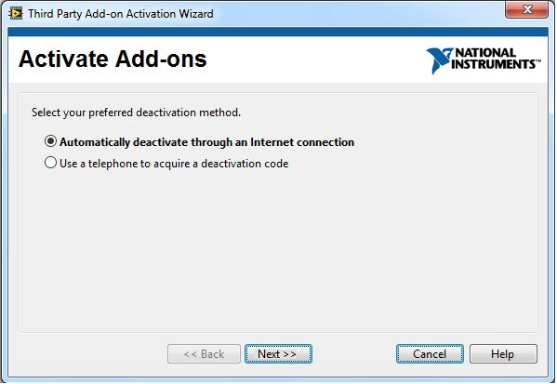Click the 'Activate Add-ons' heading
This screenshot has width=557, height=384.
(x=113, y=59)
